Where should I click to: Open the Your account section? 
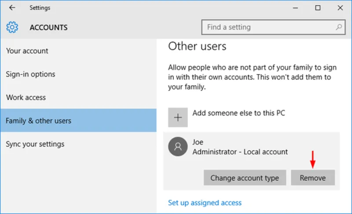coord(27,51)
